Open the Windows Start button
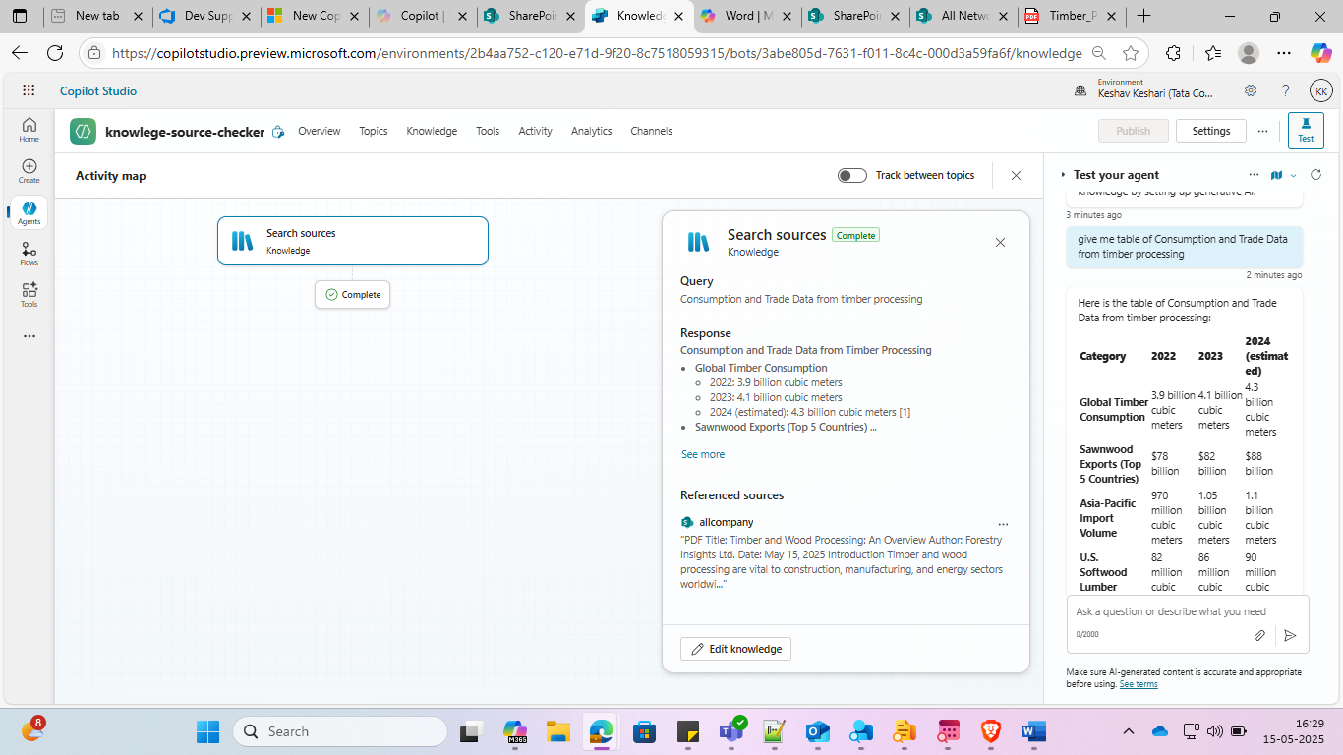Screen dimensions: 1343x755 tap(207, 731)
